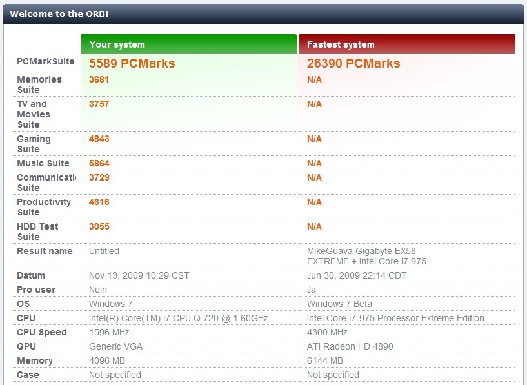The height and width of the screenshot is (385, 527).
Task: Click the GPU value 'ATI Radeon HD 4890'
Action: pos(350,346)
